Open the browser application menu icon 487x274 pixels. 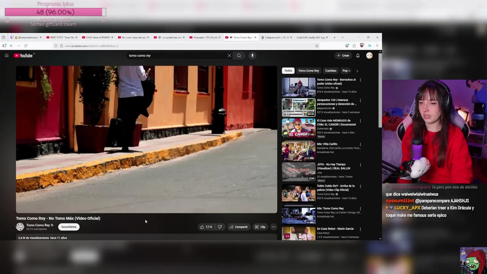(377, 46)
